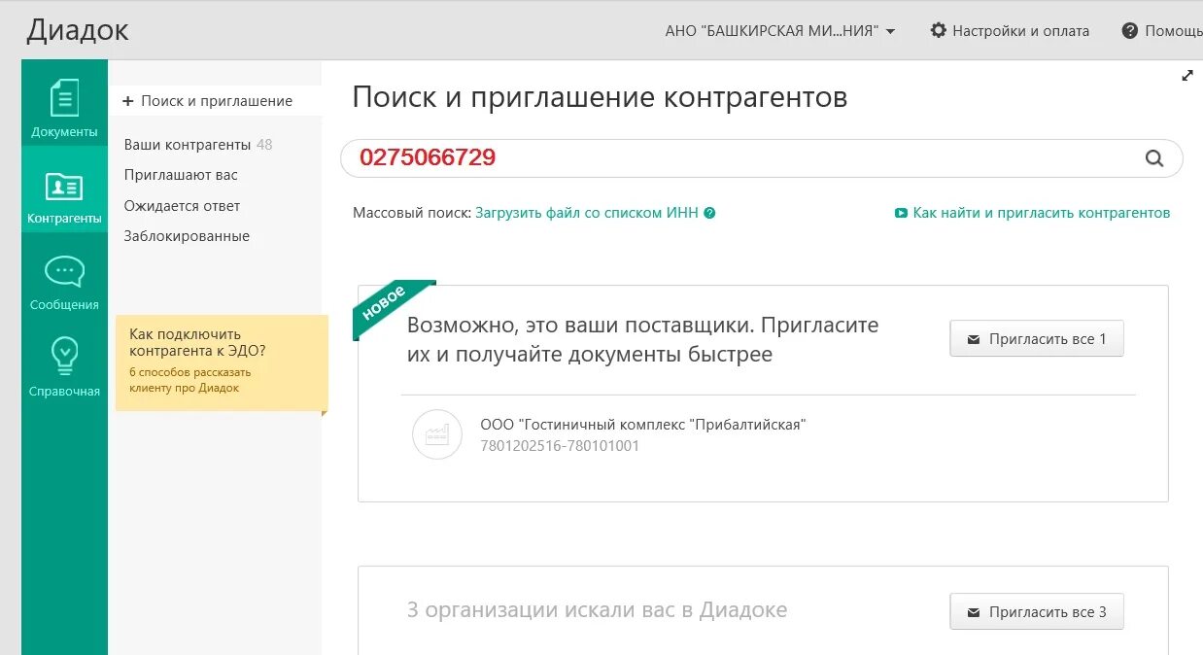Click the Помощь question mark icon
The image size is (1203, 655).
[x=1129, y=31]
